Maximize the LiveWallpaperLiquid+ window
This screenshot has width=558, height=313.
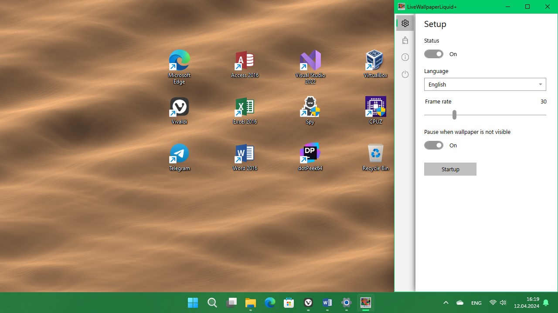point(527,7)
